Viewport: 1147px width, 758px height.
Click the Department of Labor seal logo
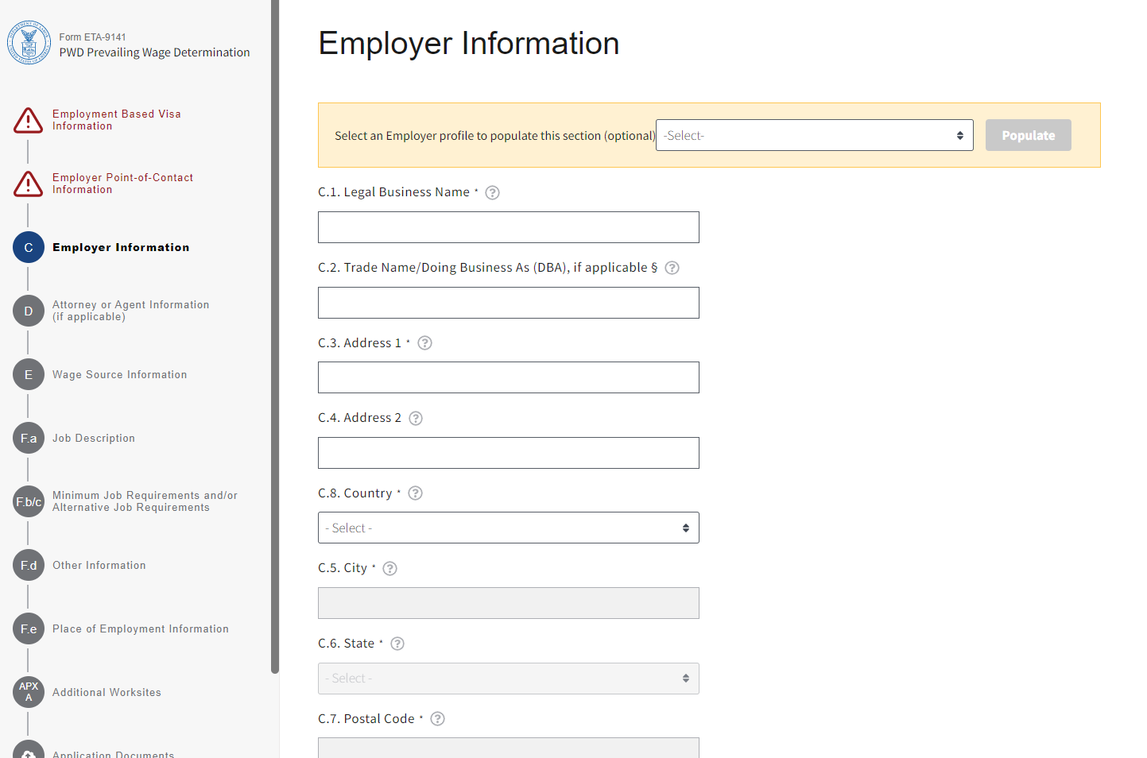(29, 43)
